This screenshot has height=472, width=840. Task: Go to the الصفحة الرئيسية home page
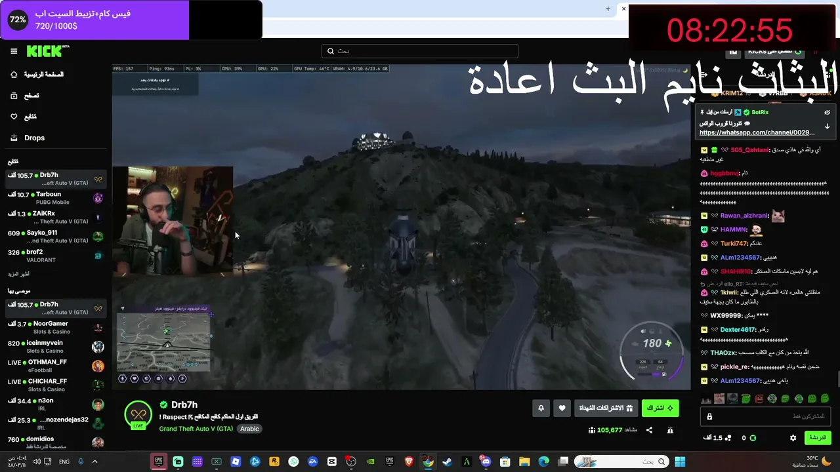coord(44,75)
